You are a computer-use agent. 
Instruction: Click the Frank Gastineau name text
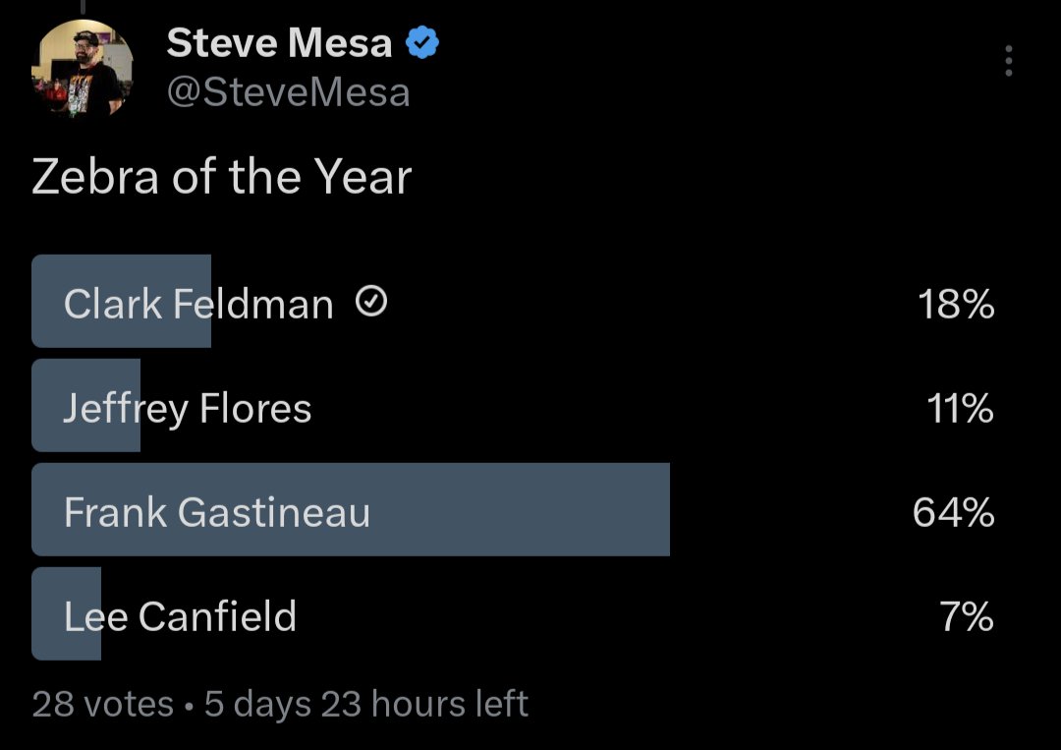tap(217, 512)
